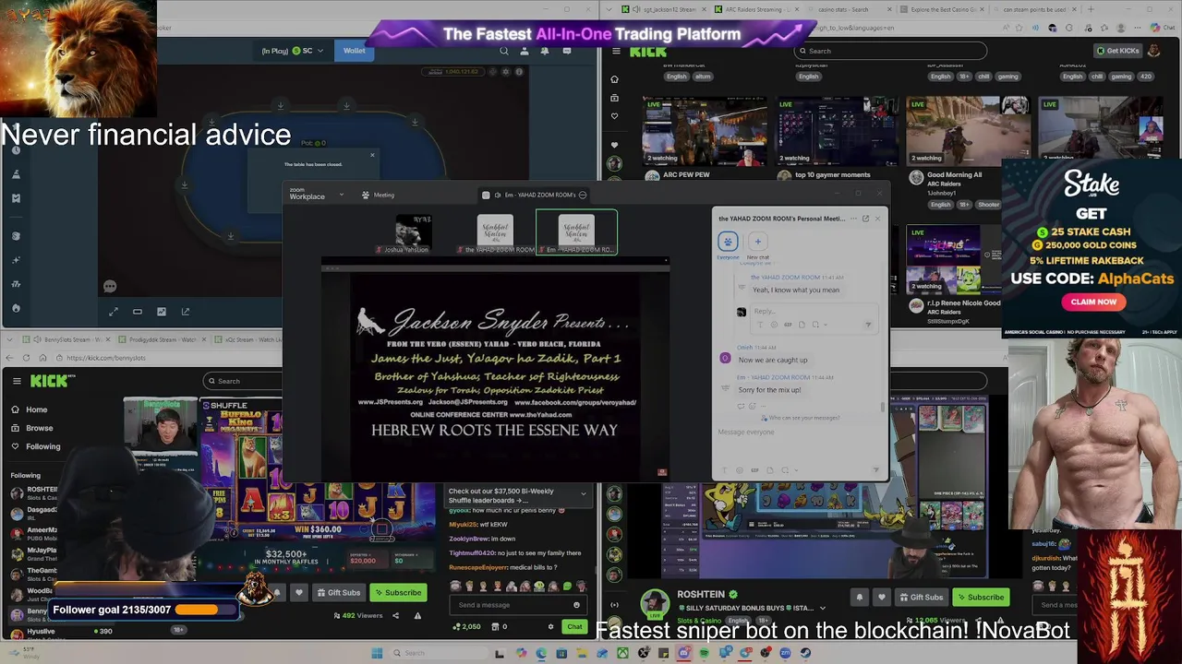
Task: Click CLAIM NOW on the Stake ad
Action: click(x=1093, y=302)
